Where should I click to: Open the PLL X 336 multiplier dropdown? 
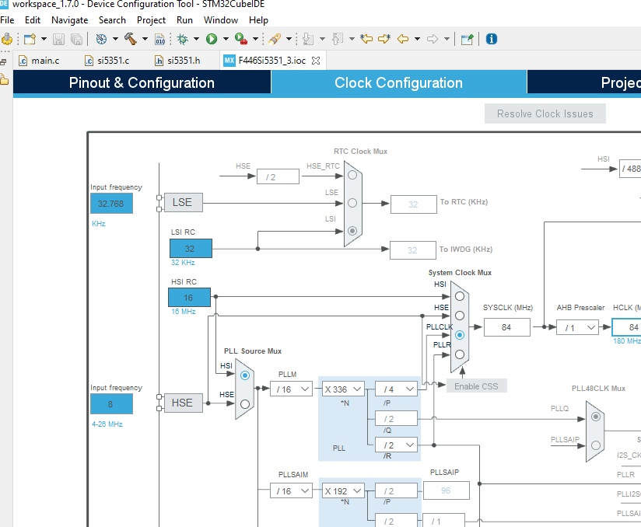pyautogui.click(x=343, y=389)
